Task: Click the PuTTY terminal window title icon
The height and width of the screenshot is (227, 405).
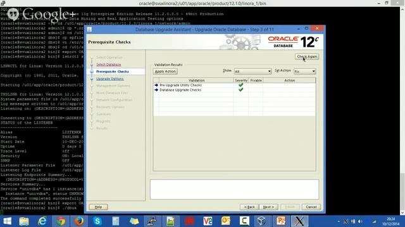Action: pos(3,3)
